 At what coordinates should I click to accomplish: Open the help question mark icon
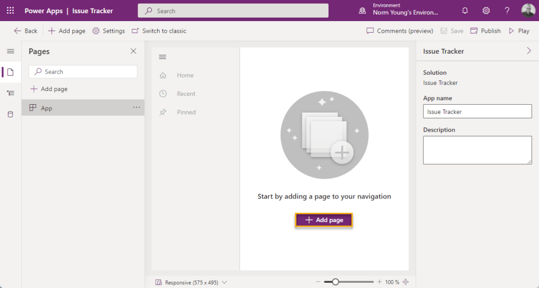click(507, 11)
